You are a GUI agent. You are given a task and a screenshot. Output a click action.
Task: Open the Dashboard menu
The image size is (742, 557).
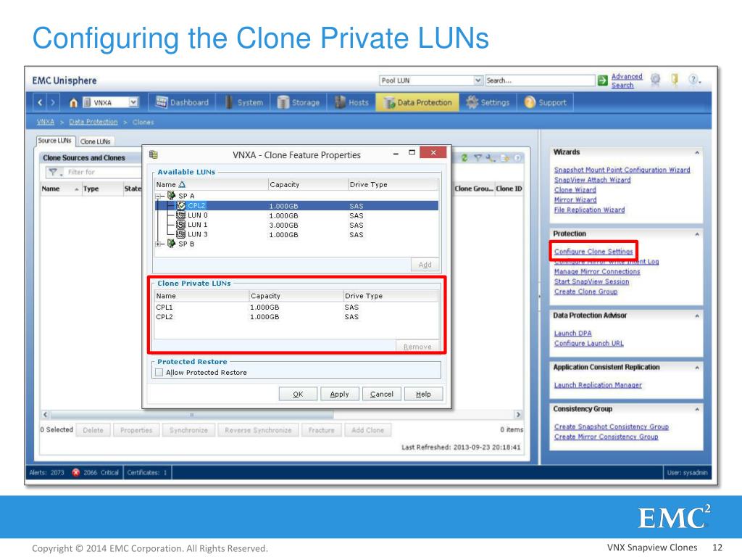click(182, 102)
